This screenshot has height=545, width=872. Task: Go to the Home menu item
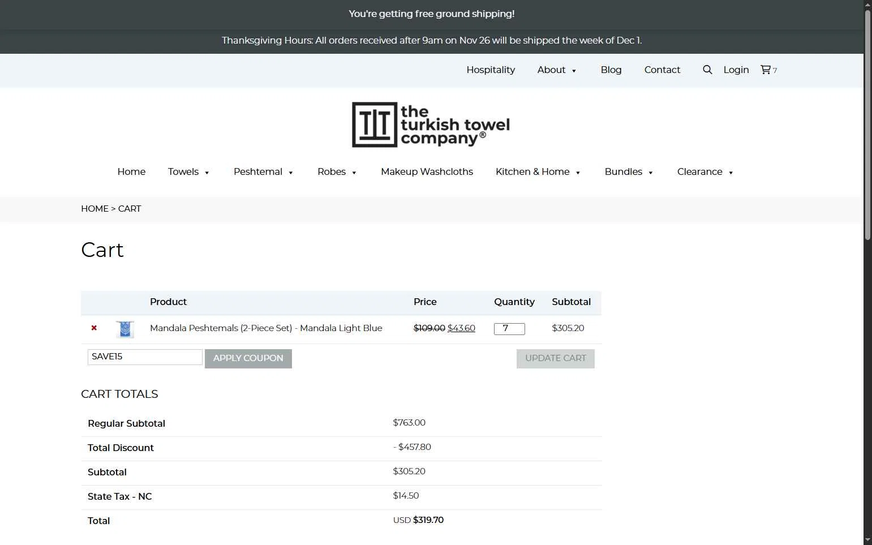131,171
